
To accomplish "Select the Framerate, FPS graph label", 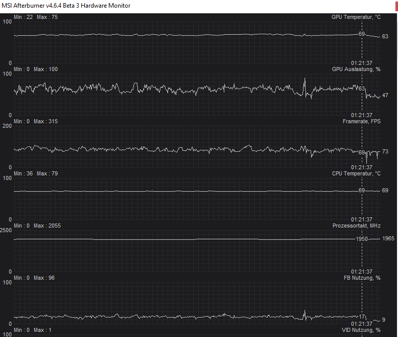I will (x=361, y=121).
